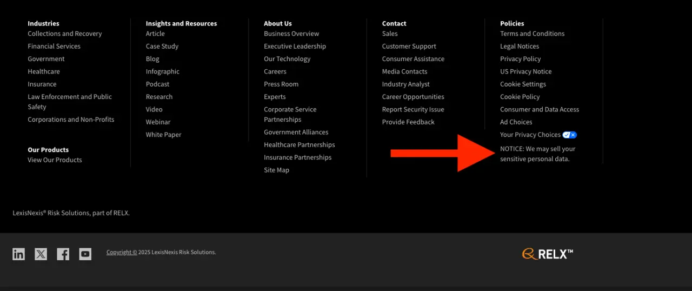692x291 pixels.
Task: Click the Copyright © link
Action: (122, 252)
